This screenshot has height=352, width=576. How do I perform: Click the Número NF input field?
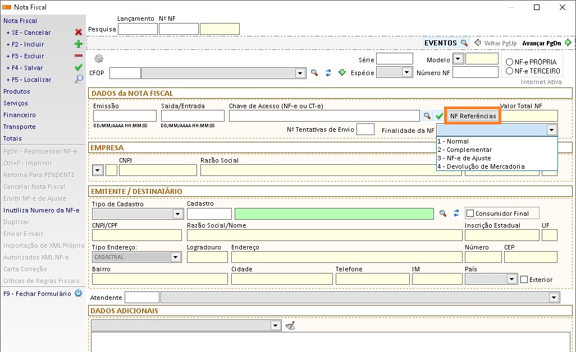[x=475, y=72]
